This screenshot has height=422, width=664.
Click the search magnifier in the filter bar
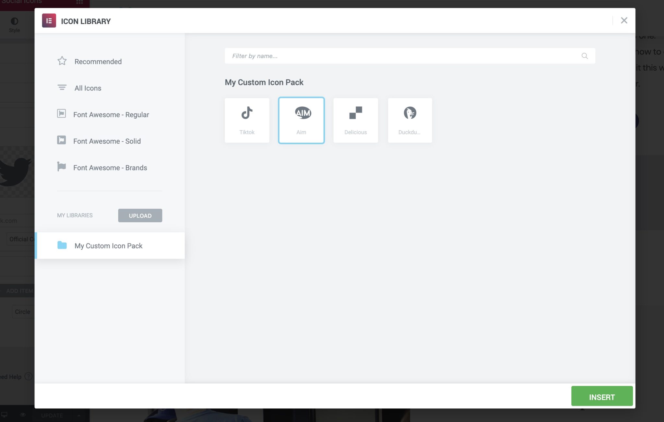tap(585, 56)
